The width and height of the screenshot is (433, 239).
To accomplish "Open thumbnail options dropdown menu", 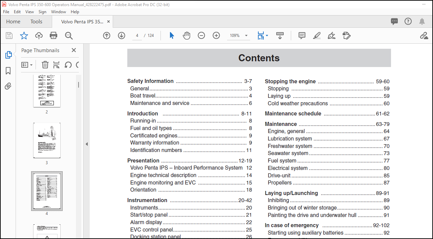I will [27, 65].
